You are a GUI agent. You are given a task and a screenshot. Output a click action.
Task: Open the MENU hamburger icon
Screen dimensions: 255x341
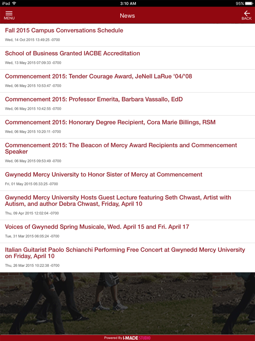click(9, 15)
